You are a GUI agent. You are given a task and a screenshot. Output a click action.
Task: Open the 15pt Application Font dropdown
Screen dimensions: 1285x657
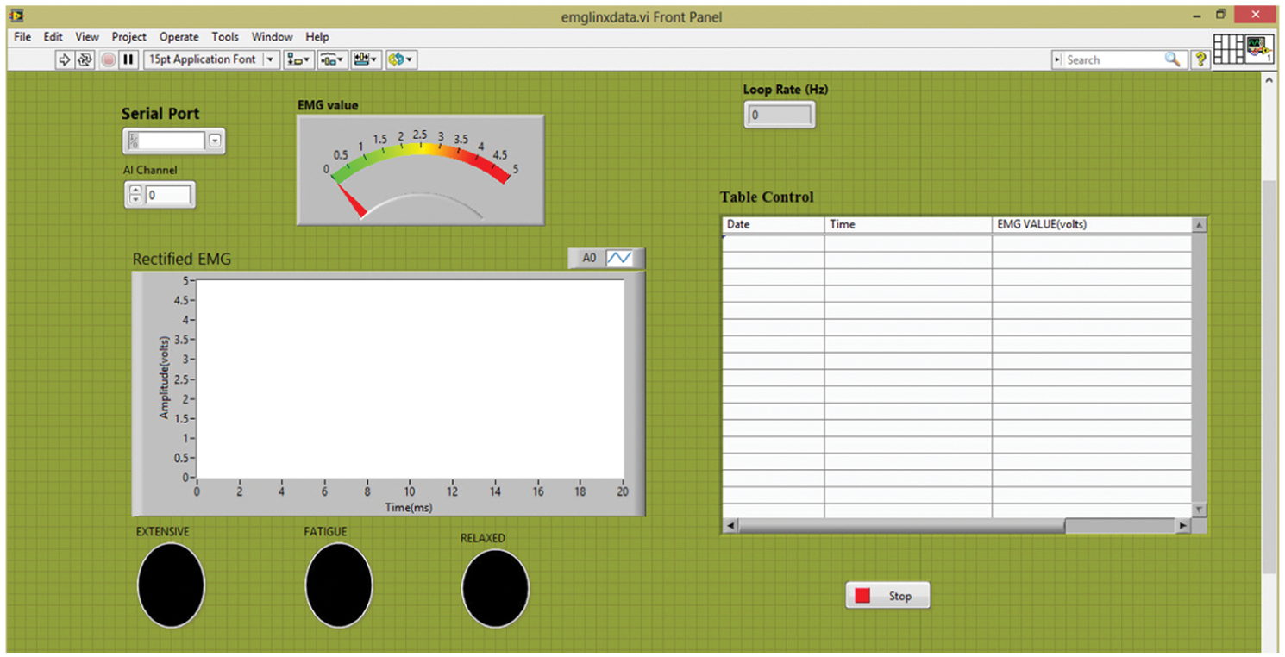tap(271, 59)
